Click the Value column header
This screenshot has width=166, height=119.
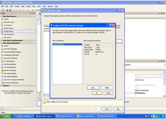(104, 45)
